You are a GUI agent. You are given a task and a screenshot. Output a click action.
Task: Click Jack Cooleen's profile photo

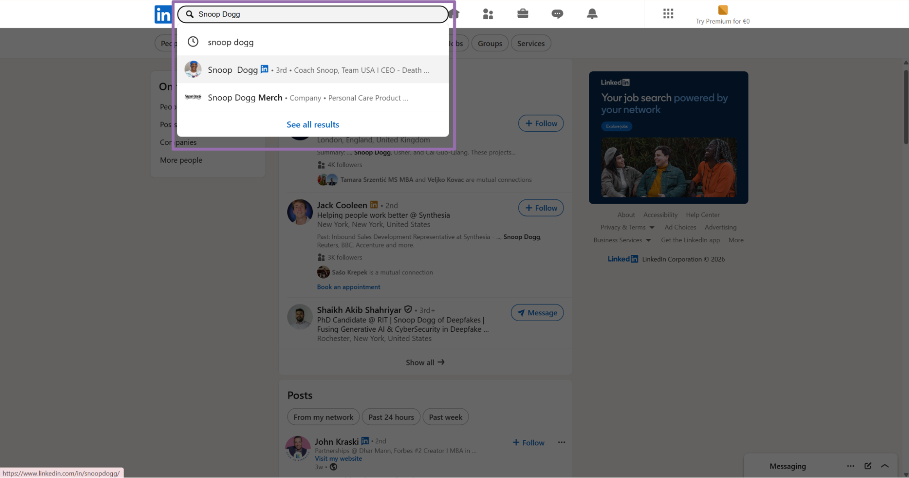pos(300,212)
